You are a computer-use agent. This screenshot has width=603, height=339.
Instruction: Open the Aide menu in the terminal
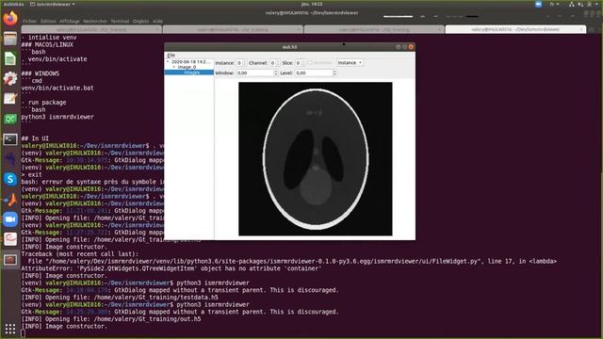157,21
